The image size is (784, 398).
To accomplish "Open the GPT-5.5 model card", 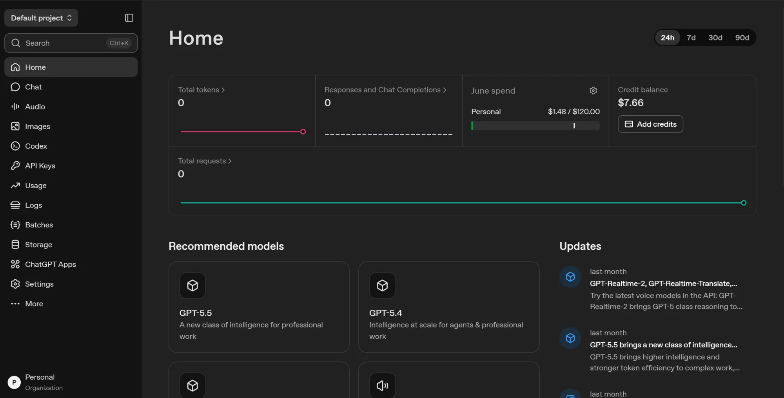I will tap(259, 307).
